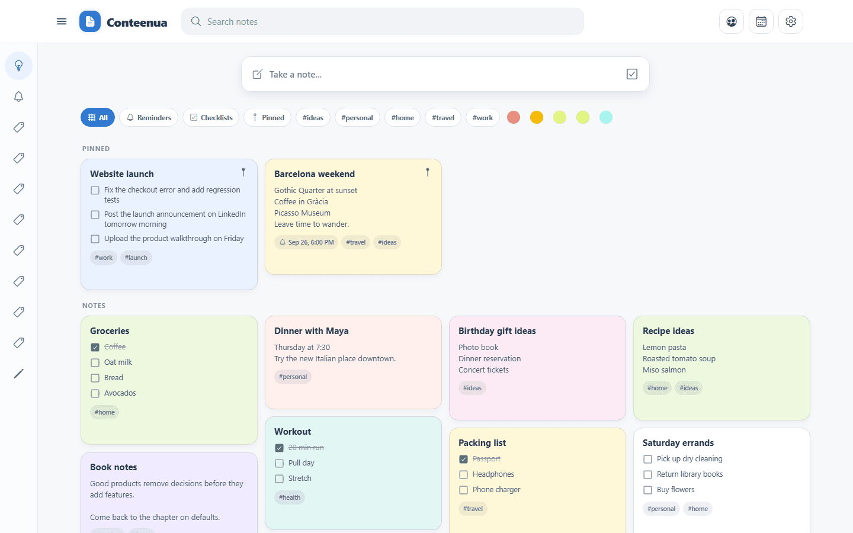Viewport: 853px width, 533px height.
Task: Click the Search notes field
Action: click(x=383, y=21)
